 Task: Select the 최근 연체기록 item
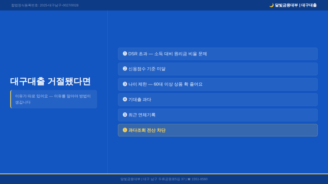[x=218, y=115]
